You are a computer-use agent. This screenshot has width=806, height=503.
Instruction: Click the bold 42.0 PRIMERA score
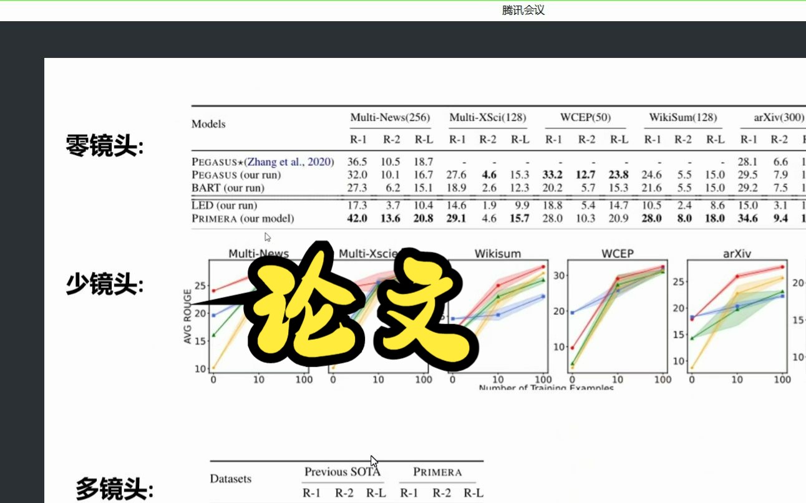[x=357, y=218]
